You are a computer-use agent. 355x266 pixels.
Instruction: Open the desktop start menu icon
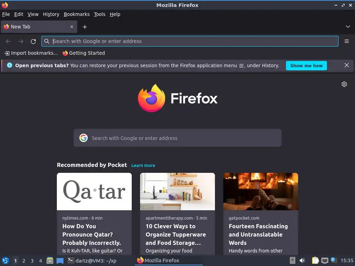point(6,261)
